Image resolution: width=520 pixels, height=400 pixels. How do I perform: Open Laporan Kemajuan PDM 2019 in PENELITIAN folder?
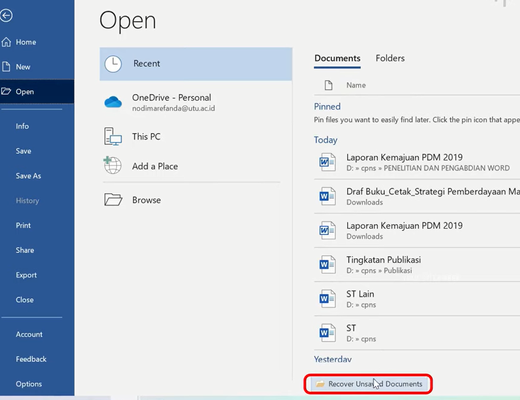coord(417,162)
